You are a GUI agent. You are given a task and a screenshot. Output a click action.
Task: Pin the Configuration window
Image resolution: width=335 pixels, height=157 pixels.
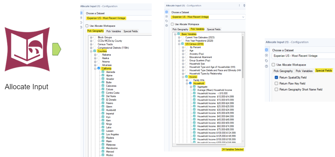pos(244,5)
